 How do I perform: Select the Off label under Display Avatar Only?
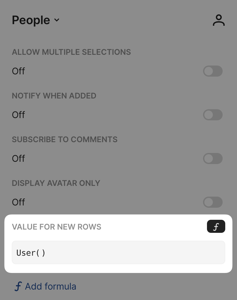coord(18,202)
